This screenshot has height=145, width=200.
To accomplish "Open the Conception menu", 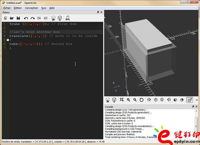I will [x=31, y=8].
